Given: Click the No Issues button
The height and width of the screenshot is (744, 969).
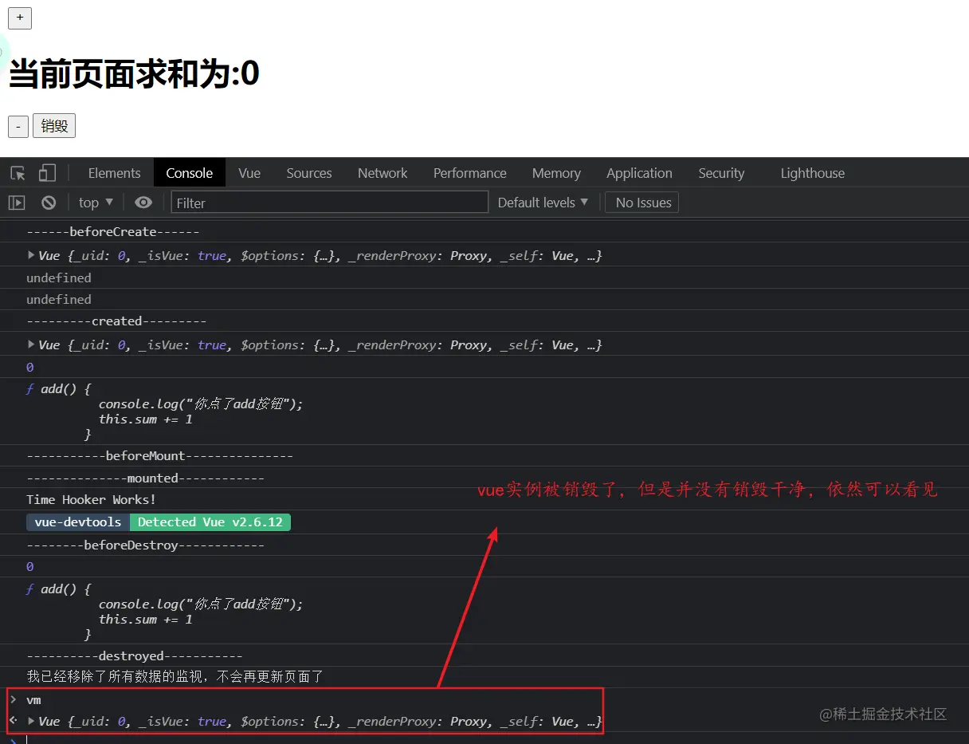Looking at the screenshot, I should click(x=642, y=203).
